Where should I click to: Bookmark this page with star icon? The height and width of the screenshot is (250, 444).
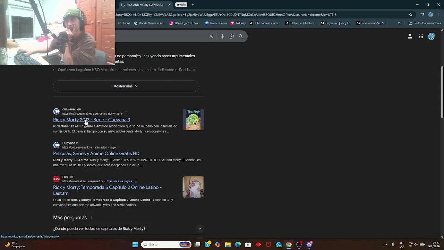click(411, 15)
